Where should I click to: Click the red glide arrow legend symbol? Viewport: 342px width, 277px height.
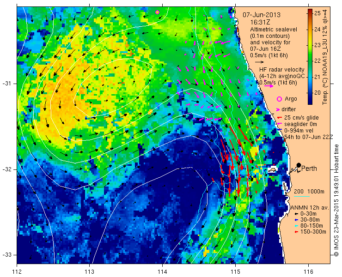(x=279, y=118)
